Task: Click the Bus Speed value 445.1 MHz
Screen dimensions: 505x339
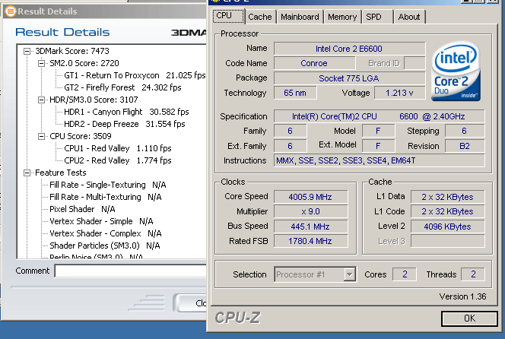Action: [x=310, y=227]
